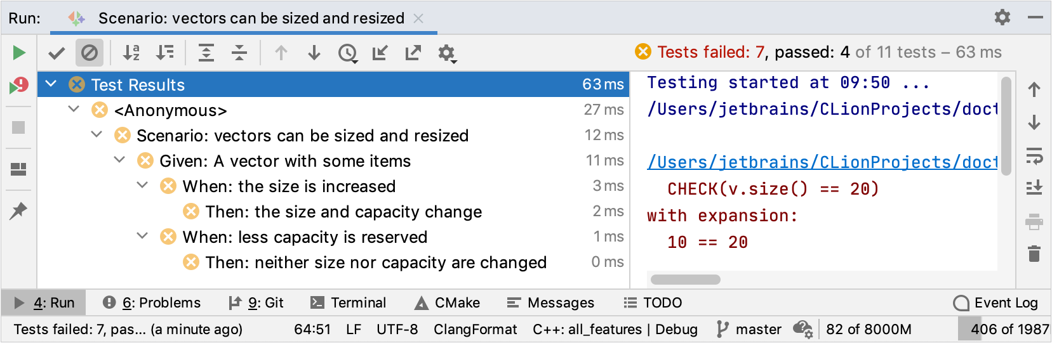Viewport: 1052px width, 343px height.
Task: Collapse the Test Results root node
Action: click(x=51, y=84)
